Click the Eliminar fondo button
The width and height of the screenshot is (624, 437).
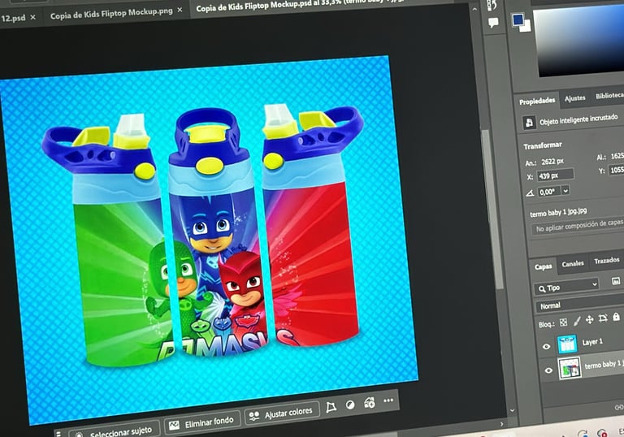(x=202, y=422)
